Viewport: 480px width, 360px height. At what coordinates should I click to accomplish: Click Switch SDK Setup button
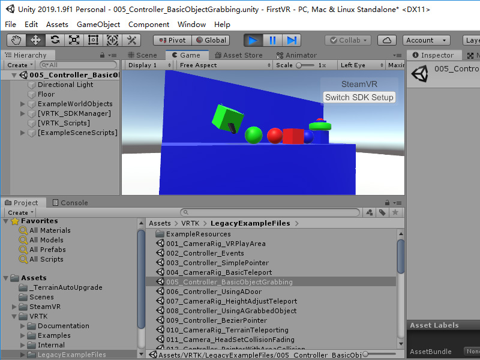point(359,97)
